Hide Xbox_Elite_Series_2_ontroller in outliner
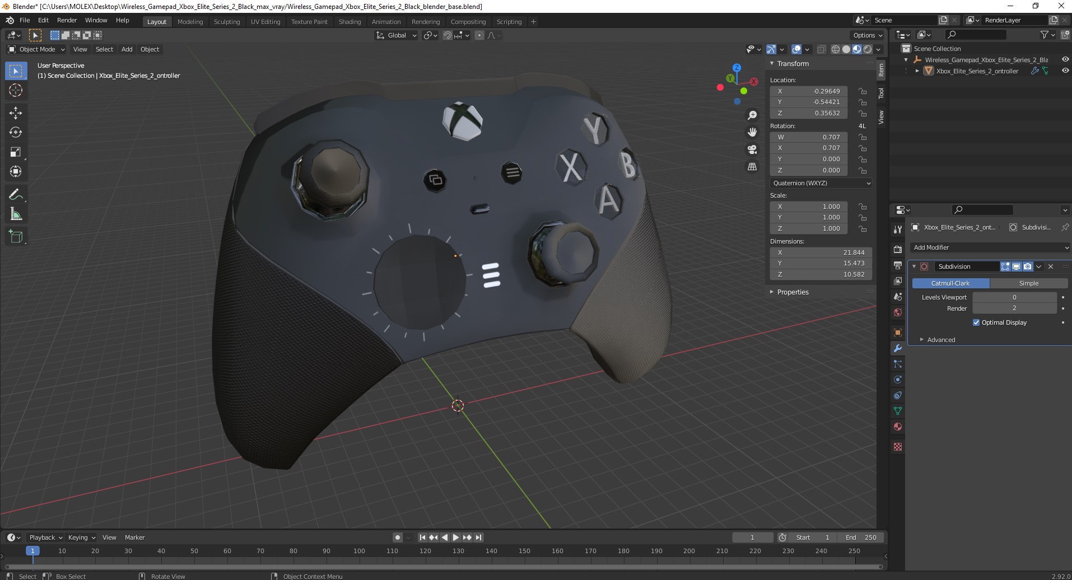This screenshot has width=1072, height=580. pyautogui.click(x=1065, y=71)
